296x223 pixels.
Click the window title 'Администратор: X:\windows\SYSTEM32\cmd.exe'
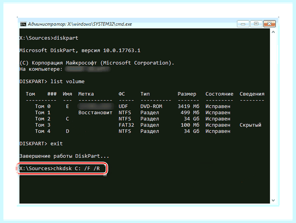[x=80, y=24]
